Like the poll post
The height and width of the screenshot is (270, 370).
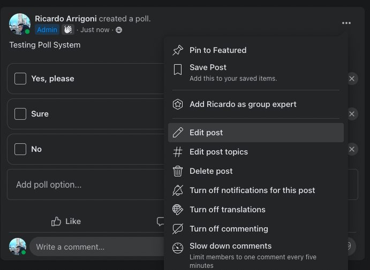[66, 221]
